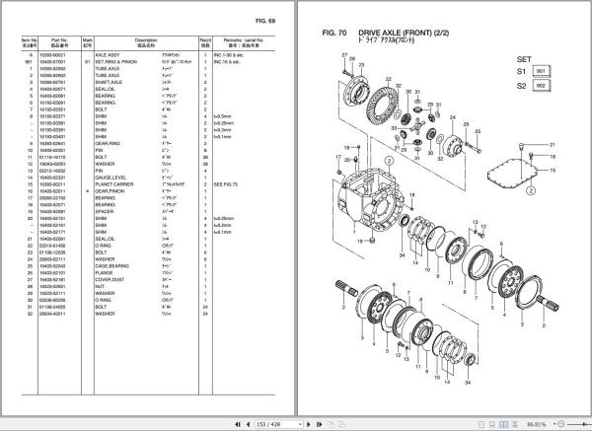Viewport: 592px width, 431px height.
Task: Click the Part No. column header
Action: 59,42
